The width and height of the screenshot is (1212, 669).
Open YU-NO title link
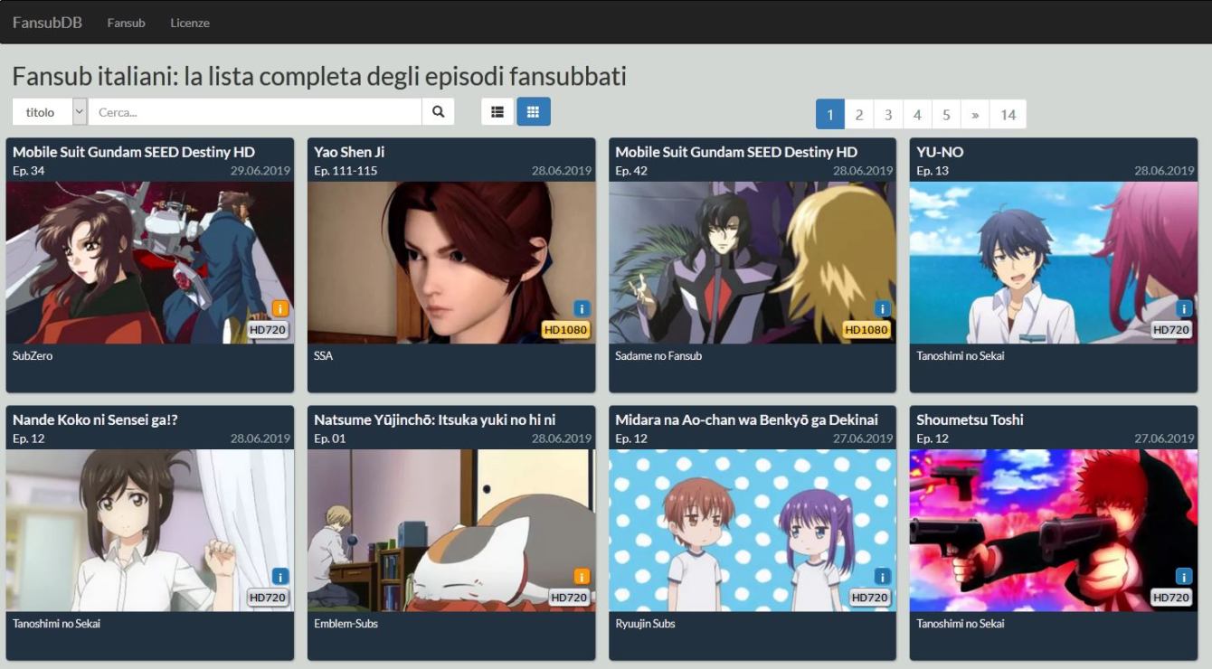click(940, 152)
